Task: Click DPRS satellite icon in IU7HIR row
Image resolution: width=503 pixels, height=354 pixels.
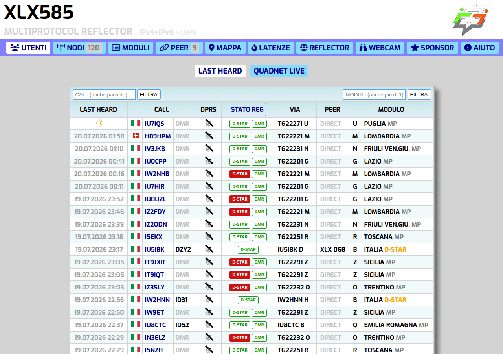Action: point(209,186)
